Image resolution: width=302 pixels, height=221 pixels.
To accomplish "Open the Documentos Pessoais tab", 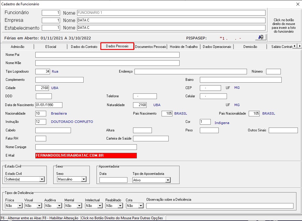I will click(x=150, y=46).
